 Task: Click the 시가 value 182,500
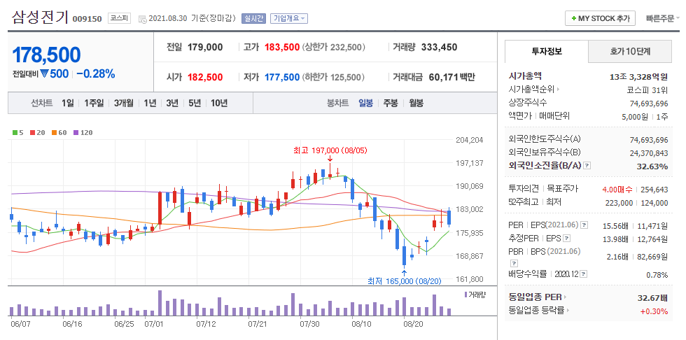[204, 78]
